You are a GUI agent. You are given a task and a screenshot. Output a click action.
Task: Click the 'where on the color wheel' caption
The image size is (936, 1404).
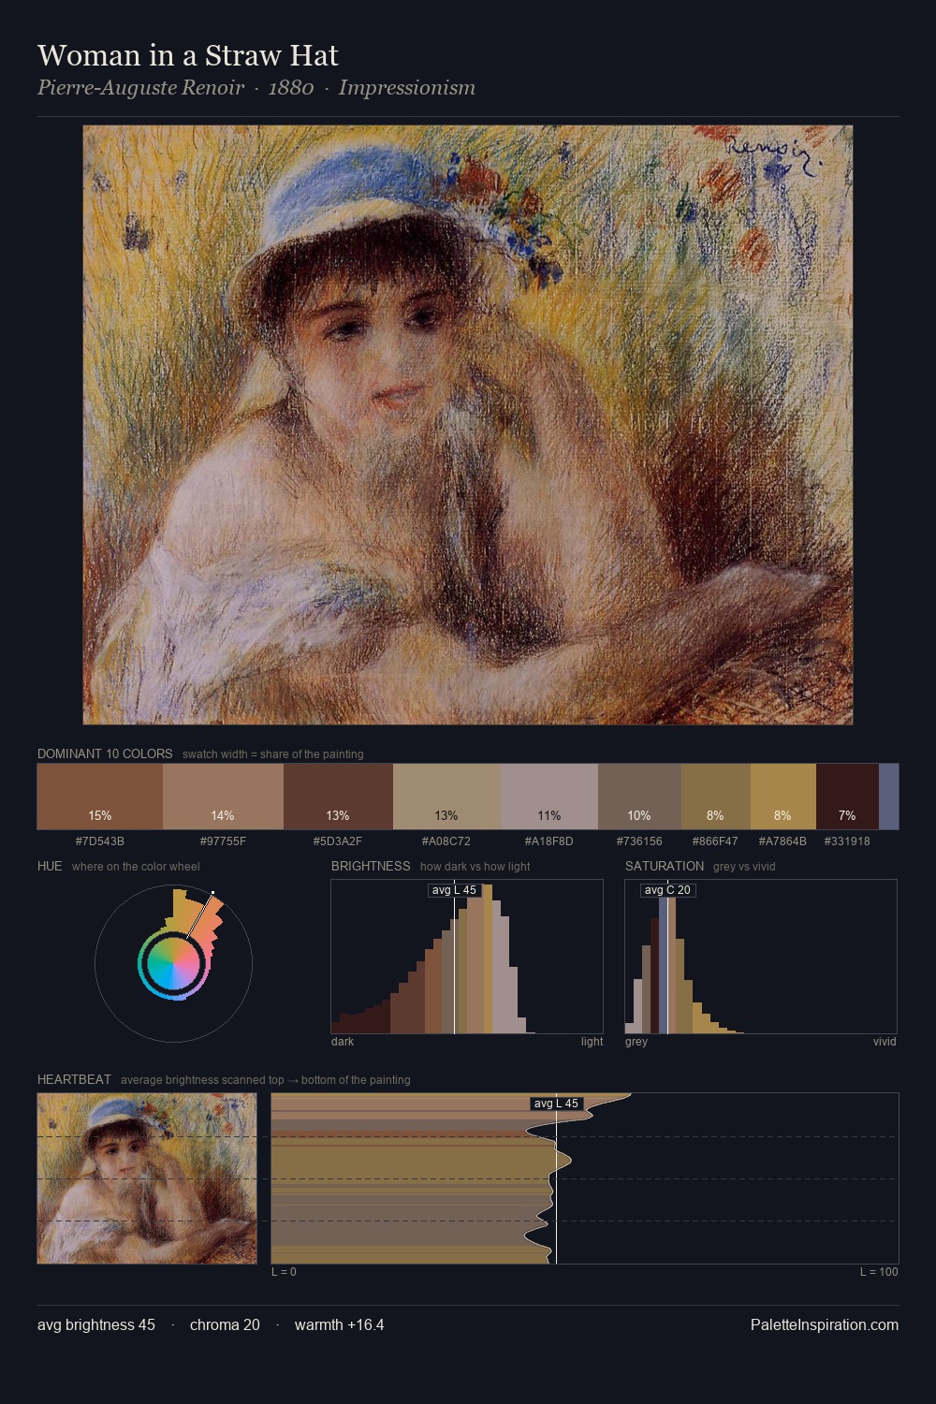136,867
